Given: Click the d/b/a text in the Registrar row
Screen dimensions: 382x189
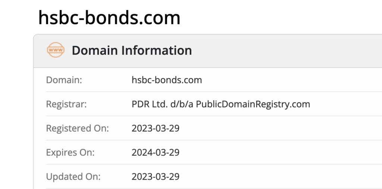Looking at the screenshot, I should tap(182, 104).
